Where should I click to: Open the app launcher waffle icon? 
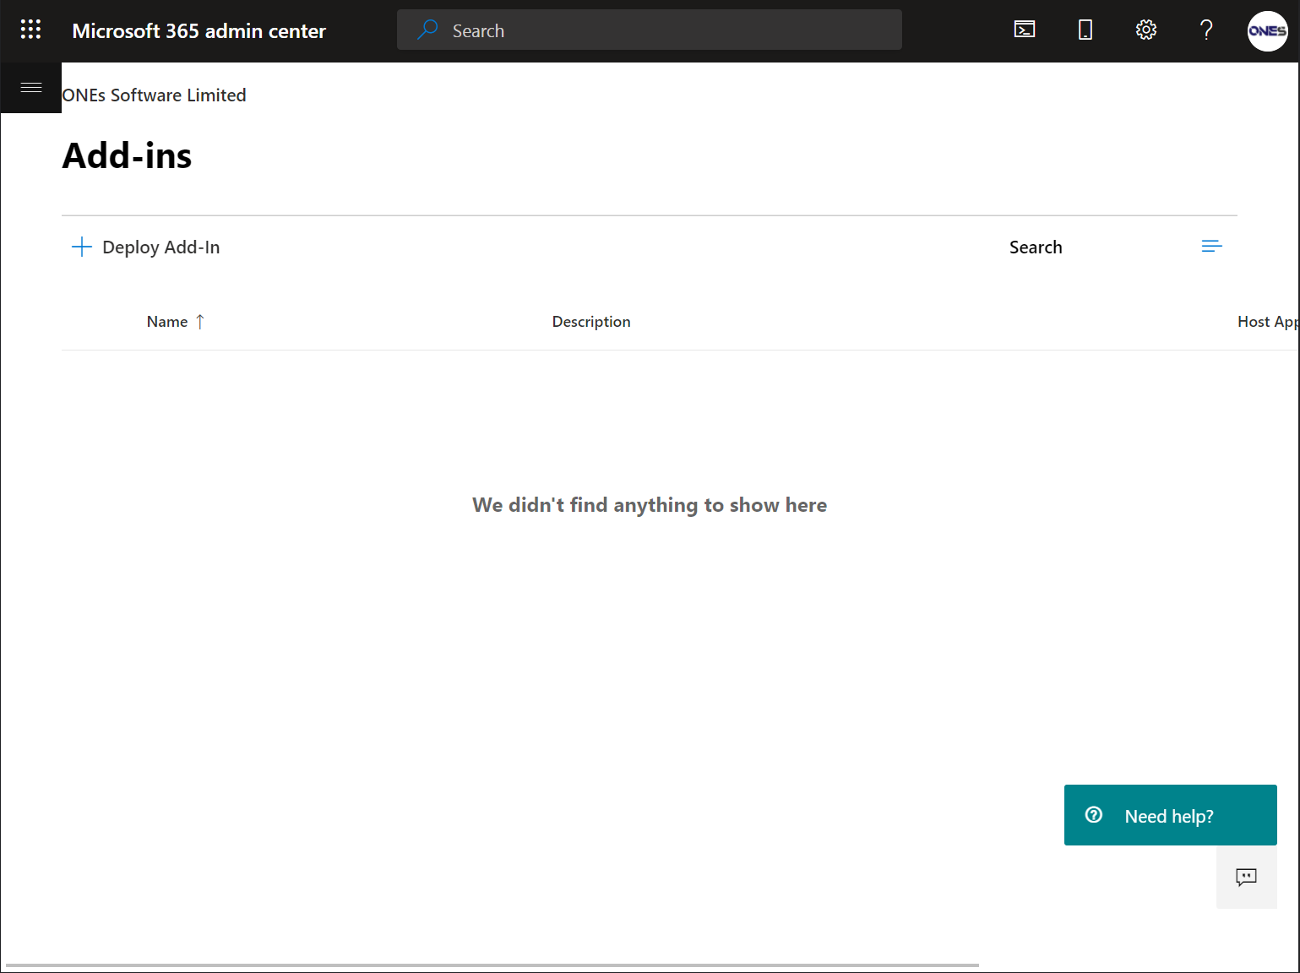30,30
